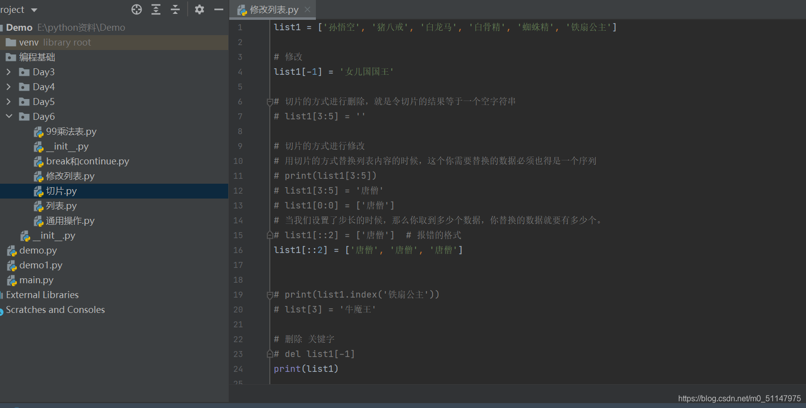Click the Python file icon of demo.py
The height and width of the screenshot is (408, 806).
pos(11,251)
